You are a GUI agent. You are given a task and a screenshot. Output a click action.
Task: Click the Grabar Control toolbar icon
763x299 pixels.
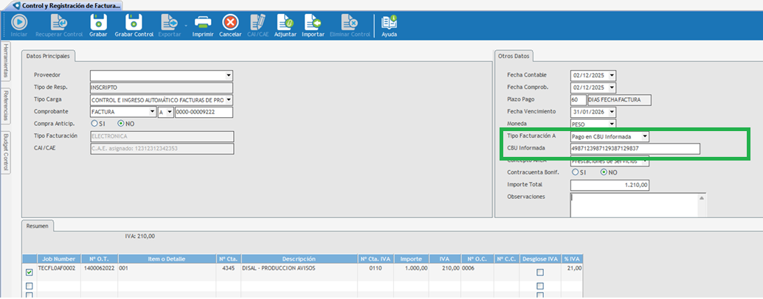134,23
